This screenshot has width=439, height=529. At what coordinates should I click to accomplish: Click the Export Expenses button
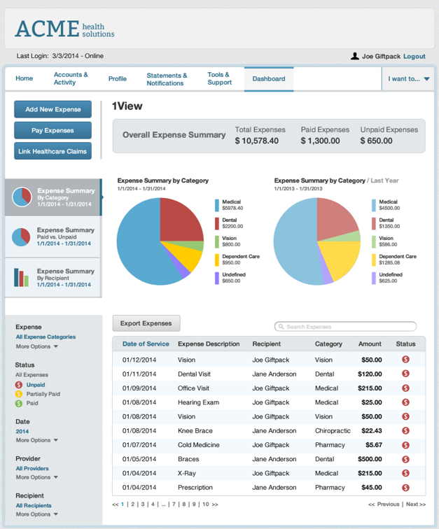click(146, 323)
